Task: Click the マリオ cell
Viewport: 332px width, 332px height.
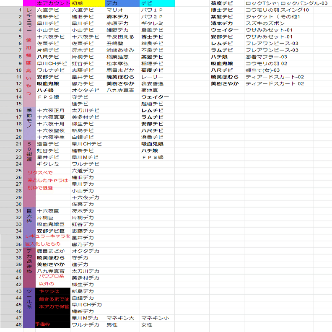Action: point(122,10)
